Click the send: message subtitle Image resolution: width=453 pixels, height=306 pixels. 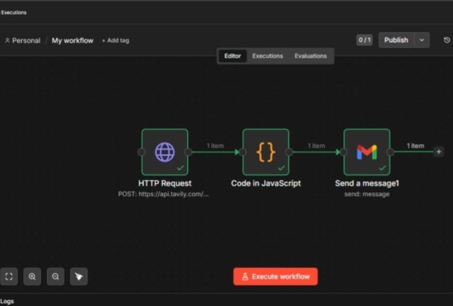coord(367,194)
